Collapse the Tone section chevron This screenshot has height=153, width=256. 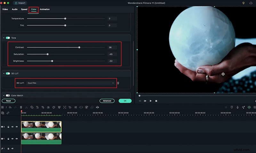4,38
